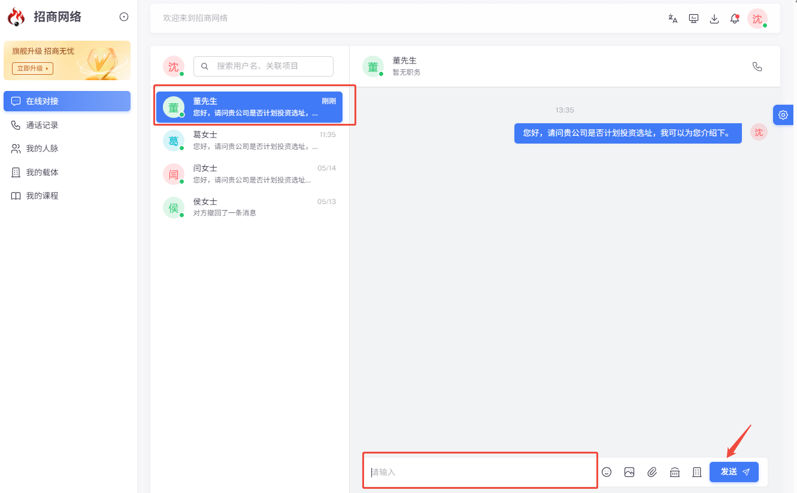797x493 pixels.
Task: Open the 侯女士 conversation
Action: pyautogui.click(x=249, y=208)
